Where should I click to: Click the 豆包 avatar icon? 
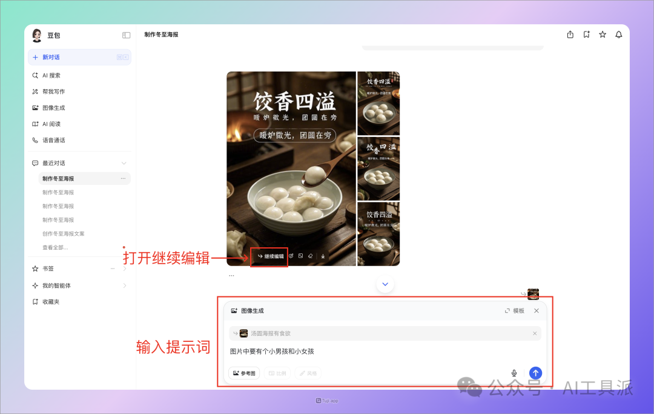(37, 36)
